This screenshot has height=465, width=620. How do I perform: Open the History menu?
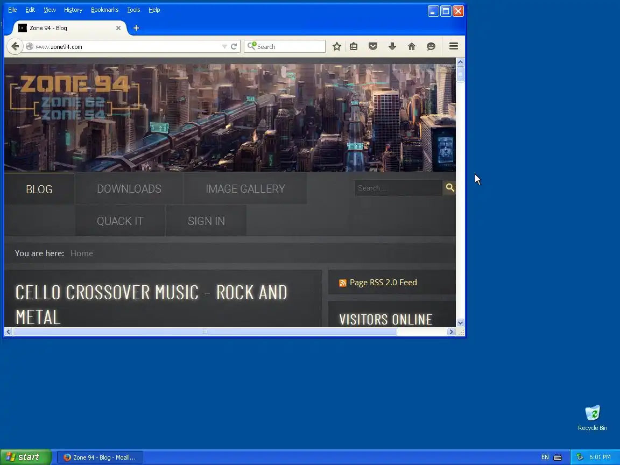pos(73,10)
